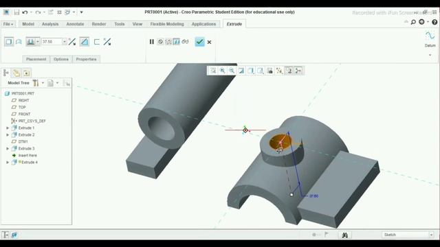Click the Repaint icon in graphics toolbar
Screen dimensions: 440x247
click(x=241, y=71)
